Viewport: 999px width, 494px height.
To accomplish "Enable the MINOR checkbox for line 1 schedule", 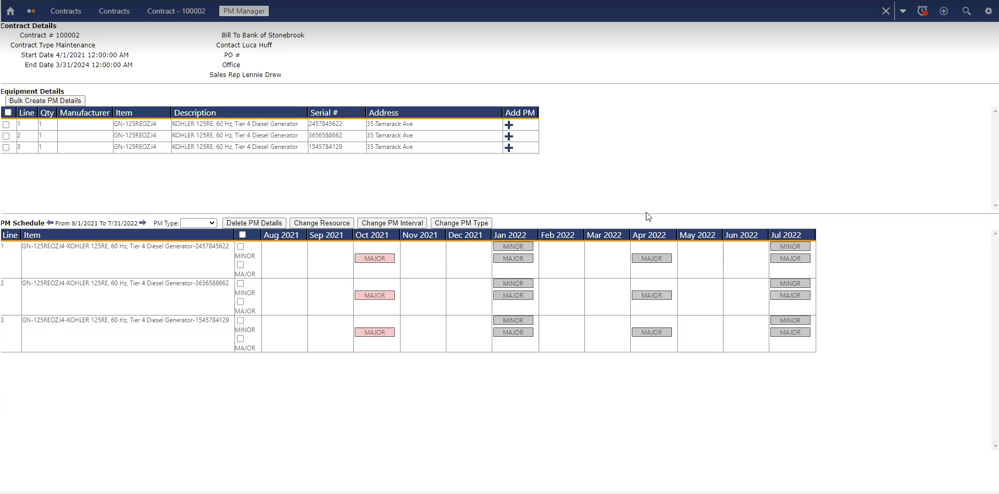I will coord(240,246).
